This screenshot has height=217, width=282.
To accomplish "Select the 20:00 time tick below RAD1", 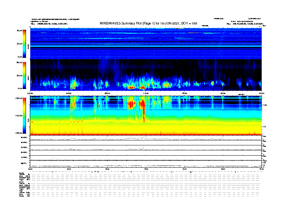I will click(223, 93).
